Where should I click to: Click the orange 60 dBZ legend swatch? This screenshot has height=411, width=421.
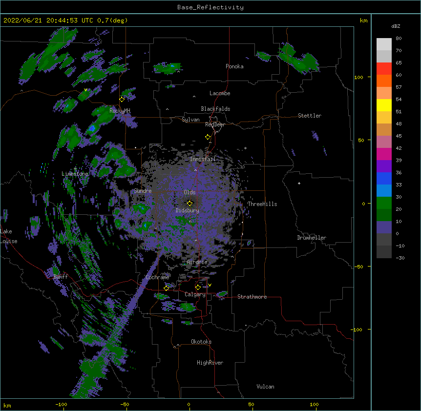tap(384, 81)
